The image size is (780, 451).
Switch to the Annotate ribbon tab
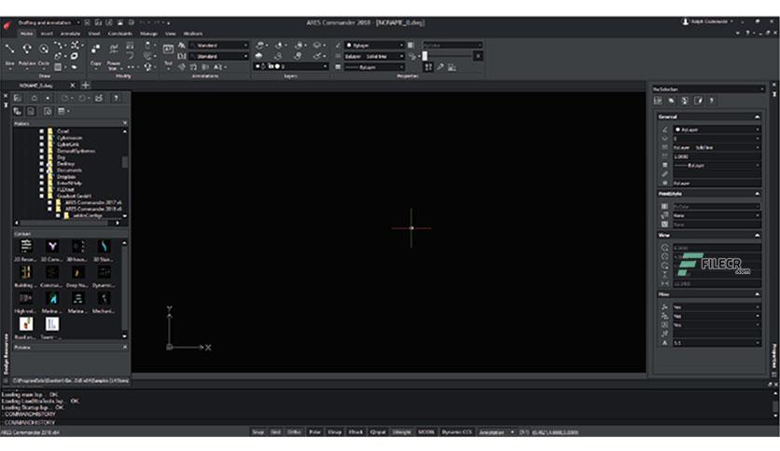[70, 34]
